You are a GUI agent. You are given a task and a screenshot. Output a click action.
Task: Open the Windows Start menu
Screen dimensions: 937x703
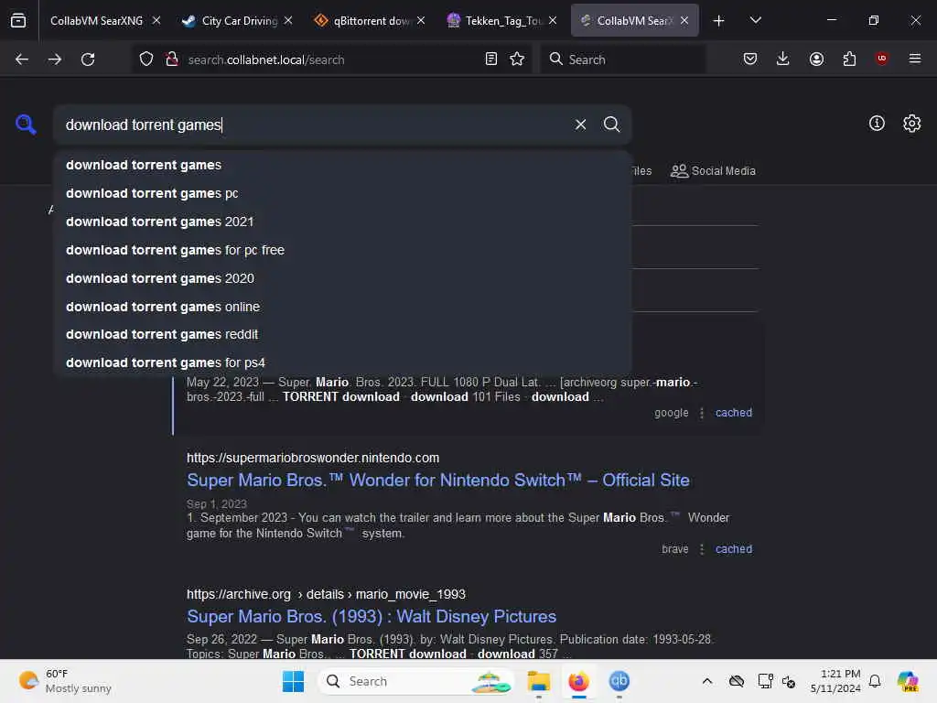[293, 681]
